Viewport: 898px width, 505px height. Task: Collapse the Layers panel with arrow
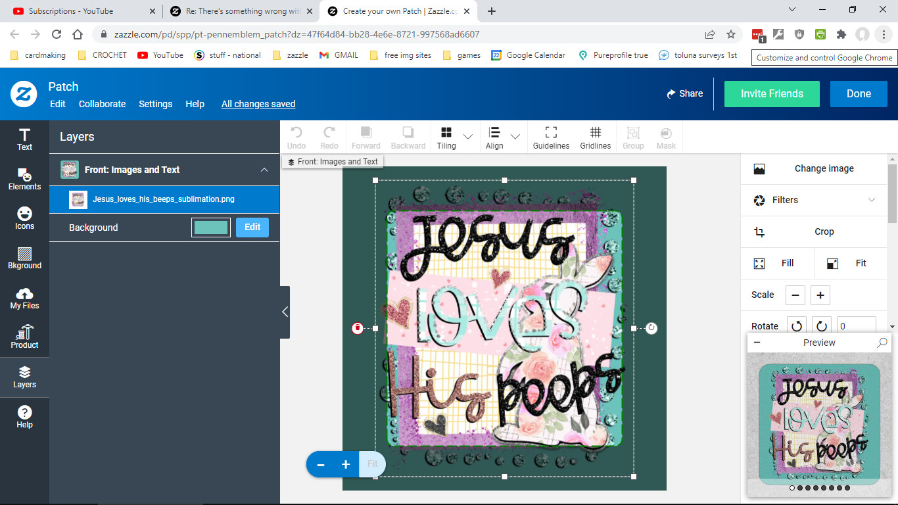point(285,312)
